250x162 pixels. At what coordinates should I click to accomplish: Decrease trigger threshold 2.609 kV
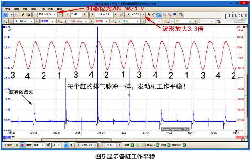click(78, 145)
